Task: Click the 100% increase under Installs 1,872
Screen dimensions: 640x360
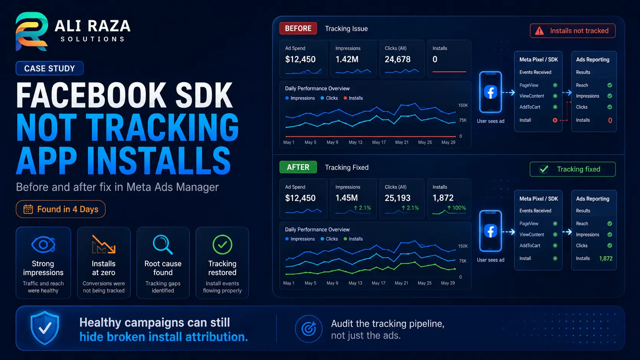Action: pyautogui.click(x=456, y=208)
